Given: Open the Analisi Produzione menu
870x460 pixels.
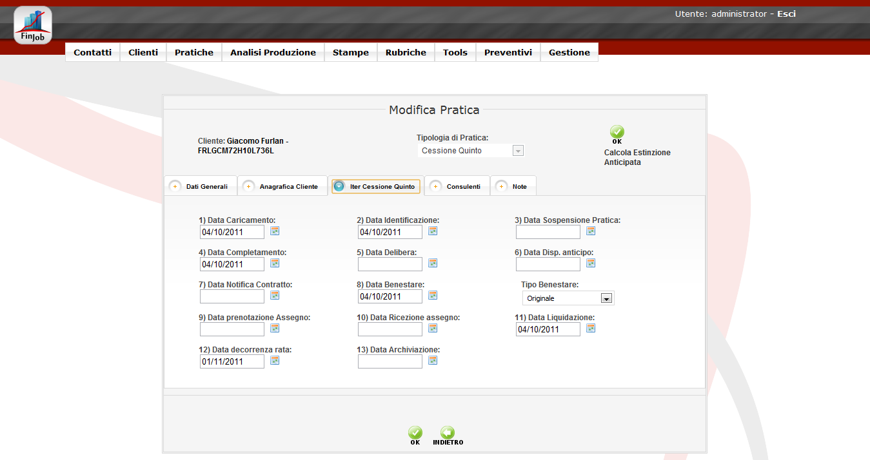Looking at the screenshot, I should click(x=273, y=52).
